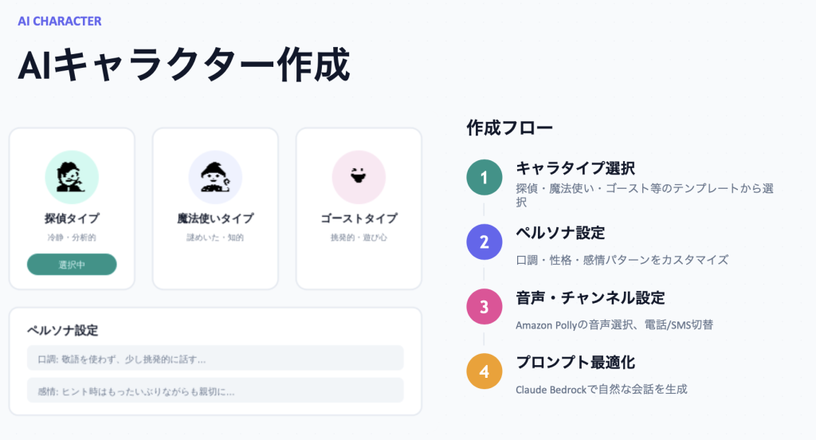The height and width of the screenshot is (440, 816).
Task: Click the AI CHARACTER label at top
Action: [x=60, y=22]
